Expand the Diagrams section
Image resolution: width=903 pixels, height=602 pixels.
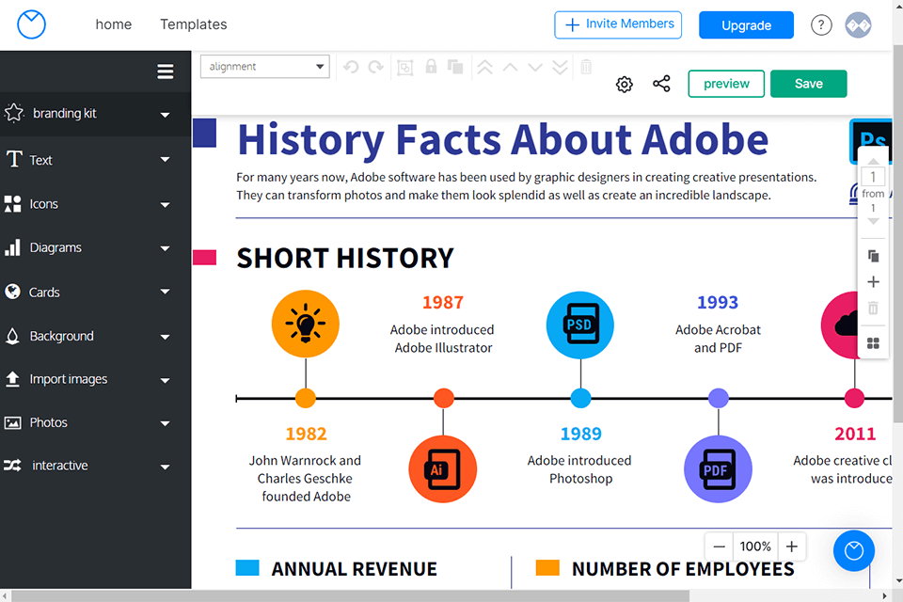pyautogui.click(x=95, y=247)
